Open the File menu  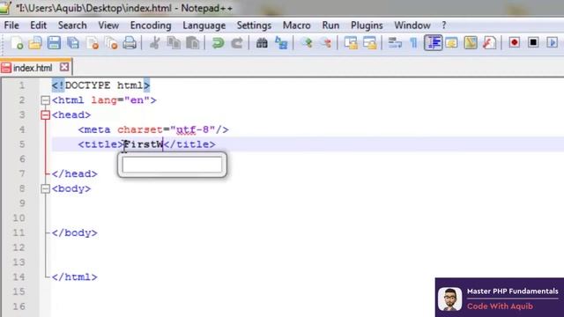11,26
